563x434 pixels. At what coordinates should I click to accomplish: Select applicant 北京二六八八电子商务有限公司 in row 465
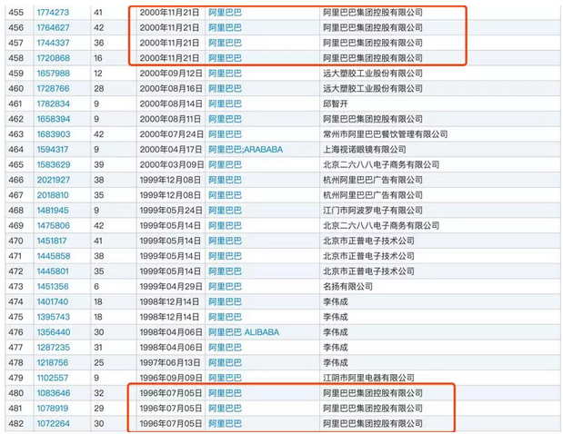coord(381,165)
